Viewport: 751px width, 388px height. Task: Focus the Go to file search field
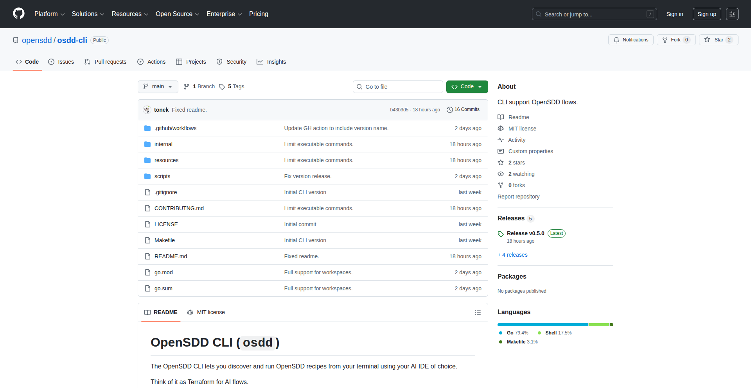tap(398, 87)
